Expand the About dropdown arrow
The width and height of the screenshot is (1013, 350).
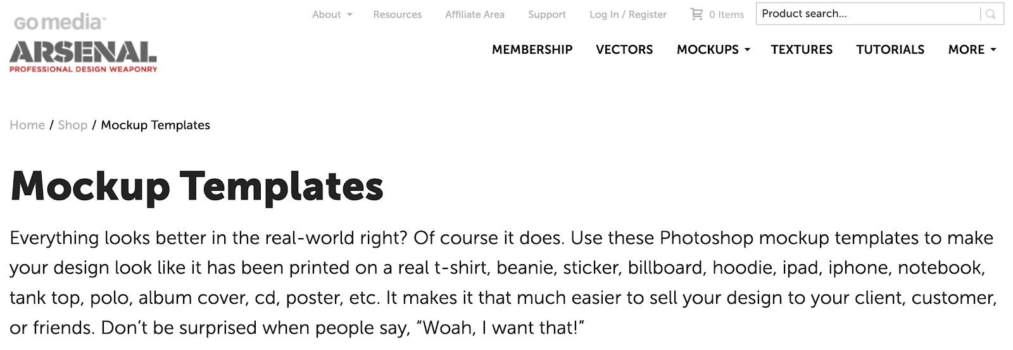click(349, 15)
